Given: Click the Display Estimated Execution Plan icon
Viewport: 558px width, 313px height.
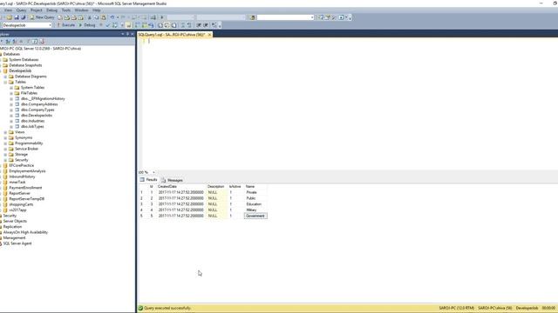Looking at the screenshot, I should coord(115,25).
